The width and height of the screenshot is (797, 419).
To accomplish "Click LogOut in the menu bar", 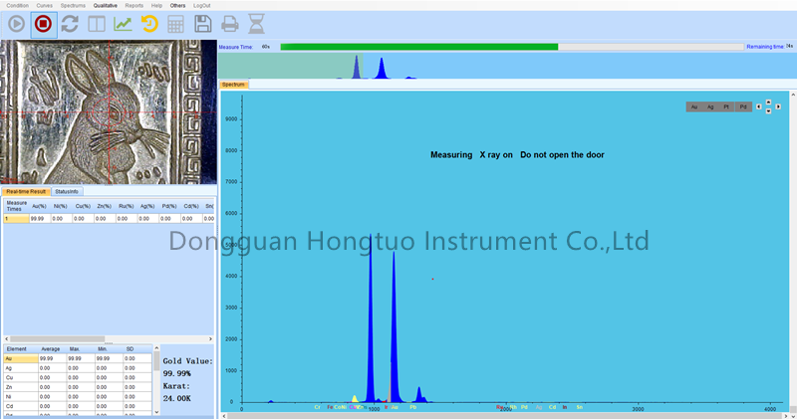I will pyautogui.click(x=202, y=6).
